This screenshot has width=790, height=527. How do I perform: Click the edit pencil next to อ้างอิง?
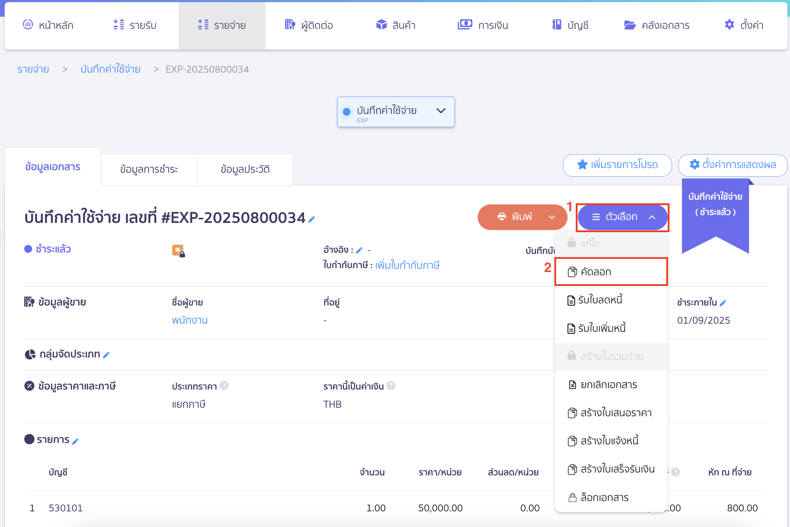359,250
